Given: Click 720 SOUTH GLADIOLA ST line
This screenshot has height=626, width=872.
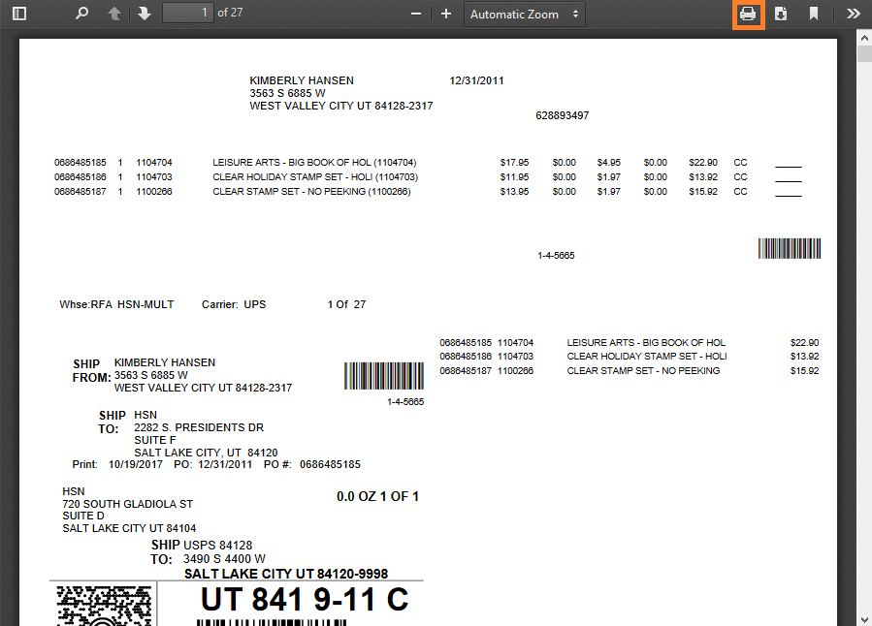Looking at the screenshot, I should 127,504.
